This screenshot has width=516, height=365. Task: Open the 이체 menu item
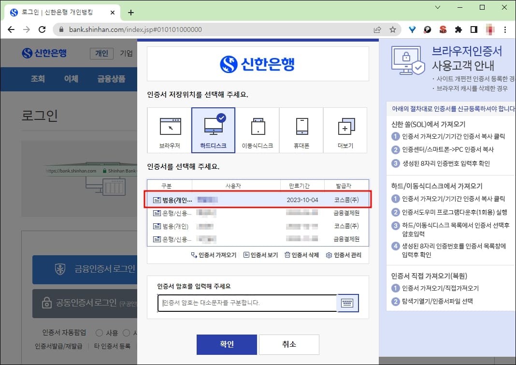(71, 79)
